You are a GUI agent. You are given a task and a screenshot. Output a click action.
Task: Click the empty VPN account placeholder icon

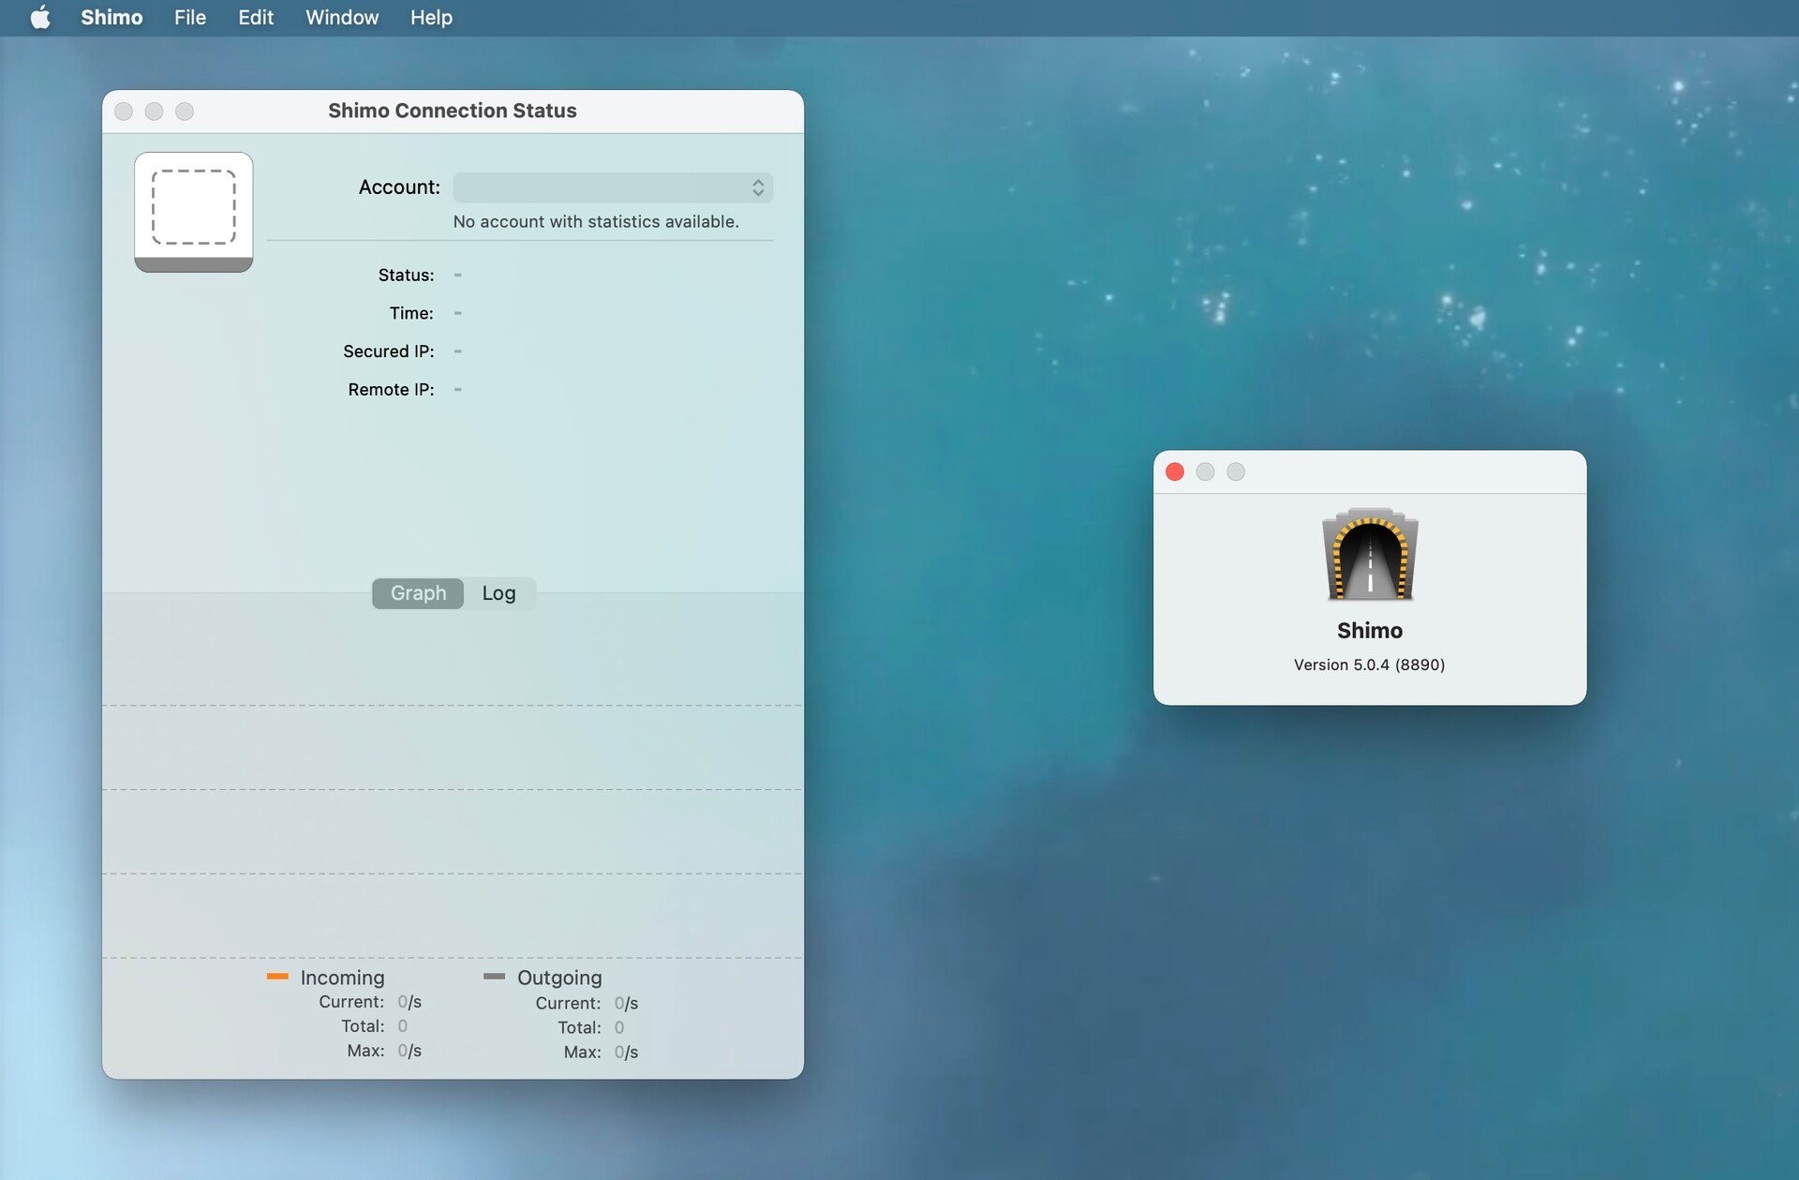click(192, 212)
